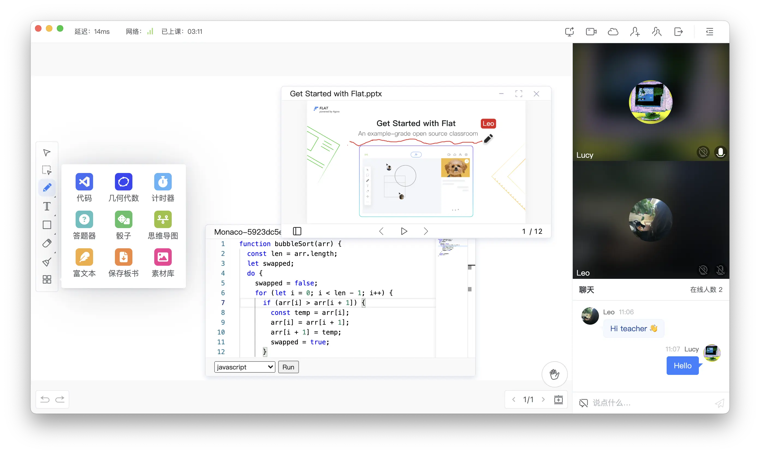Open the 素材库 asset library item

point(163,257)
